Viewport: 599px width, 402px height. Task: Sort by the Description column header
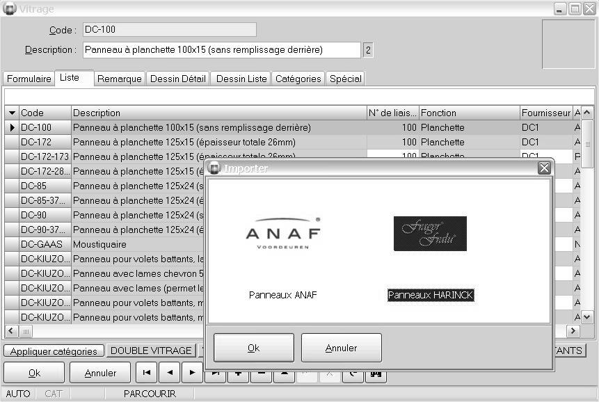(x=219, y=113)
